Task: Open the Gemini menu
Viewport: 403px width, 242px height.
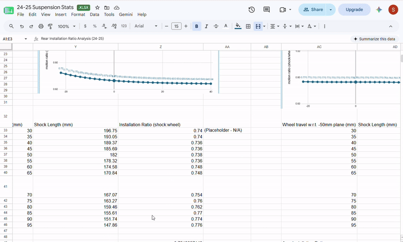Action: [x=126, y=15]
